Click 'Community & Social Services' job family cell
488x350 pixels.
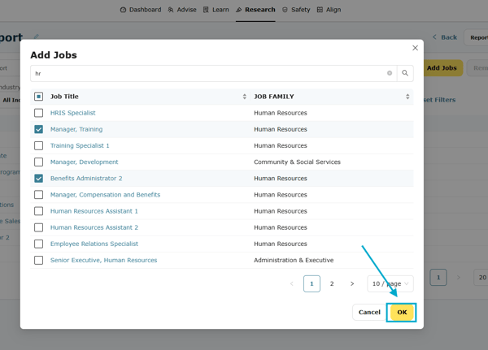297,162
